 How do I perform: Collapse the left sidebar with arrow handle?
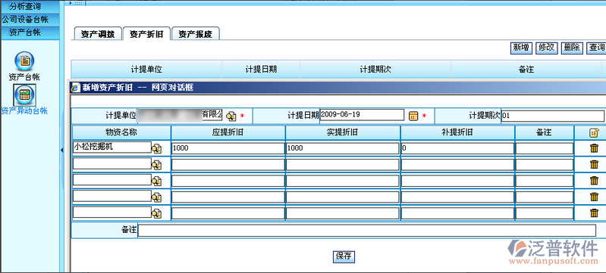62,150
